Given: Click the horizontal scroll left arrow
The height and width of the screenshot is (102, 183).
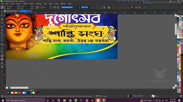Looking at the screenshot, I should click(7, 88).
